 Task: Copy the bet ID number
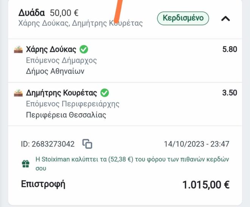click(x=87, y=144)
